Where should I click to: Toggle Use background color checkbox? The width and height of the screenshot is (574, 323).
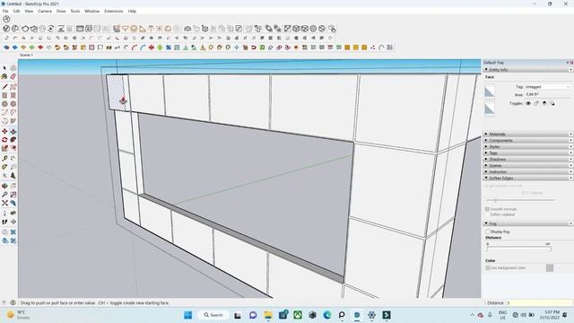click(488, 268)
